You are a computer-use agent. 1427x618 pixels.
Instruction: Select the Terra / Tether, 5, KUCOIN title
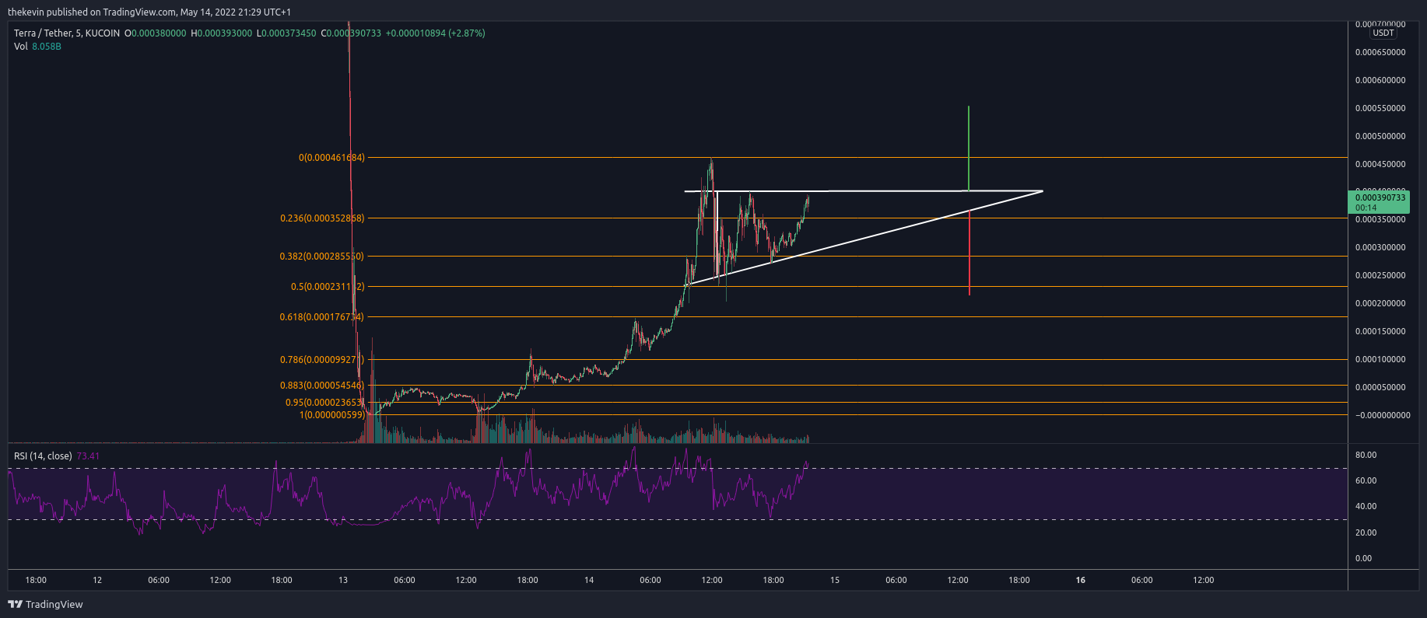click(67, 33)
